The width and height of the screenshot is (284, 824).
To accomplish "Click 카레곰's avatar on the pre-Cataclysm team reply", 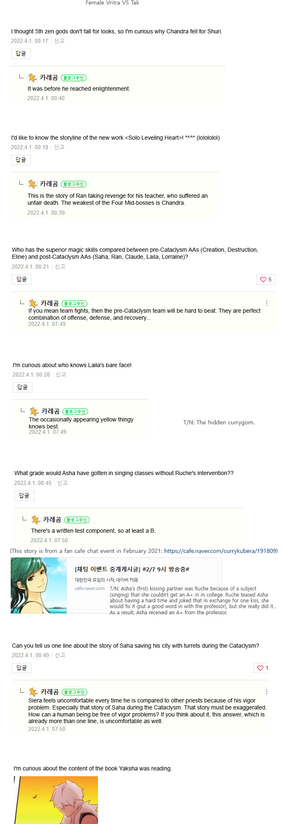I will [33, 304].
